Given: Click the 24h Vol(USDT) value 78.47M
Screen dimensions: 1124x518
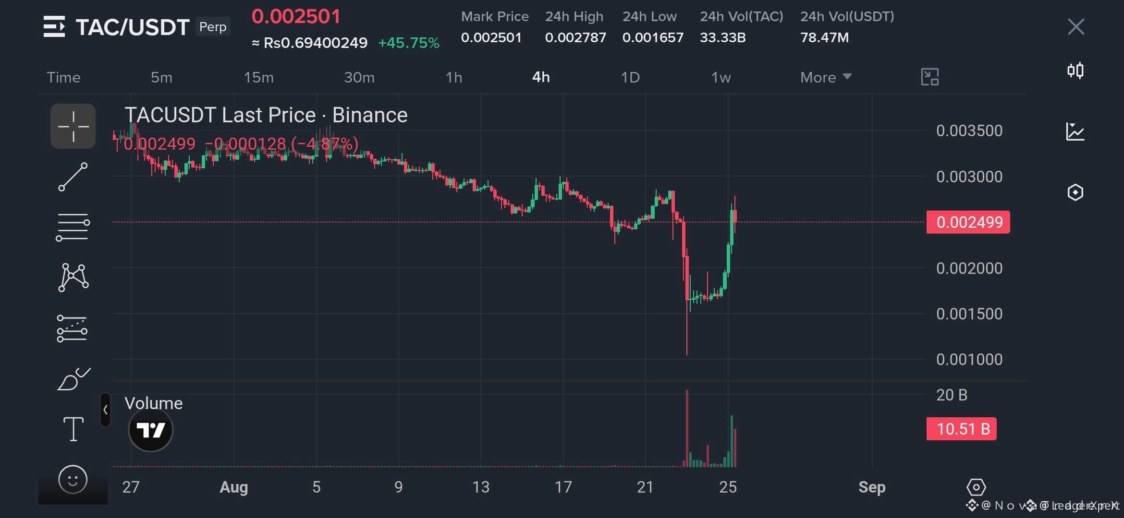Looking at the screenshot, I should [x=824, y=37].
